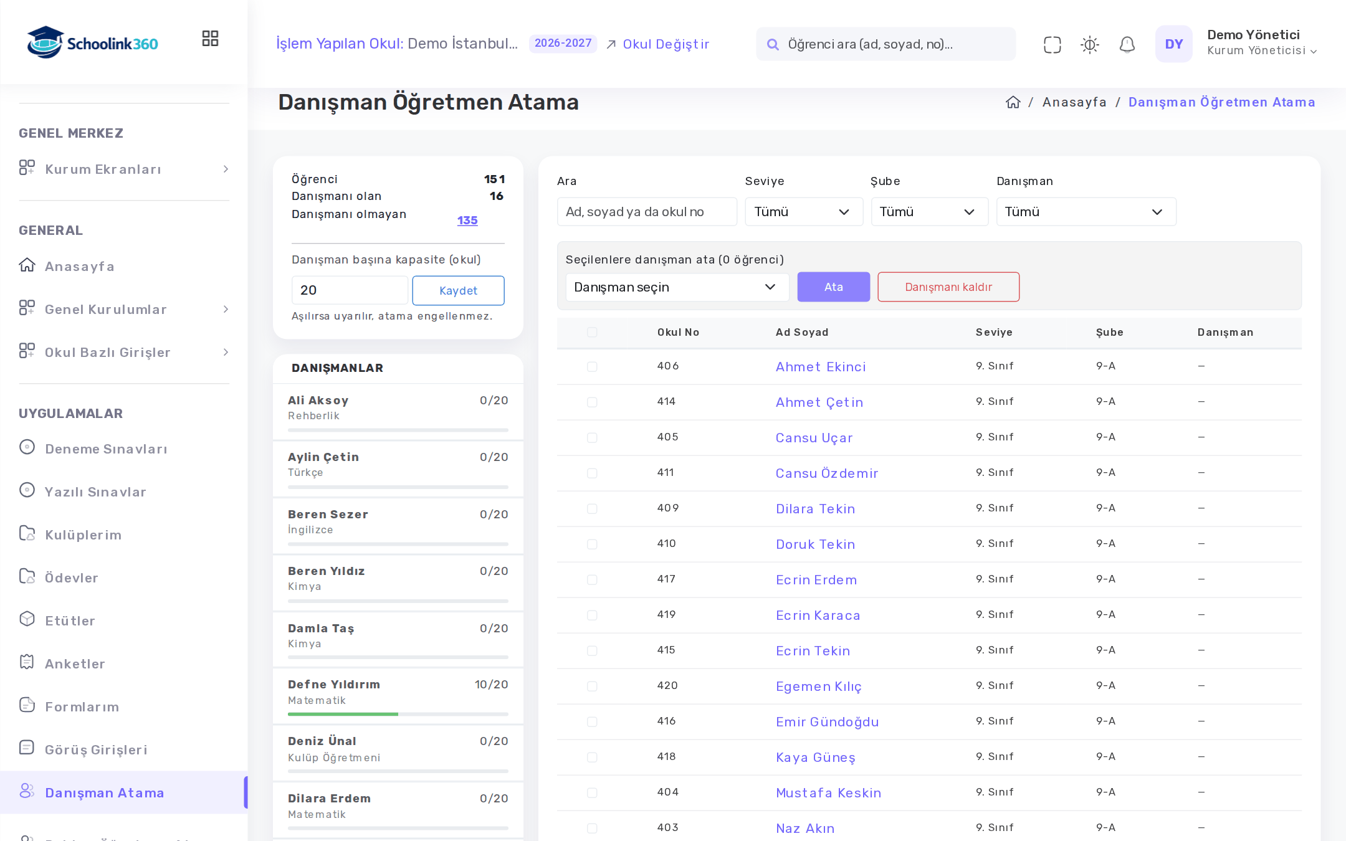
Task: Open Ödevler menu item
Action: pyautogui.click(x=71, y=578)
